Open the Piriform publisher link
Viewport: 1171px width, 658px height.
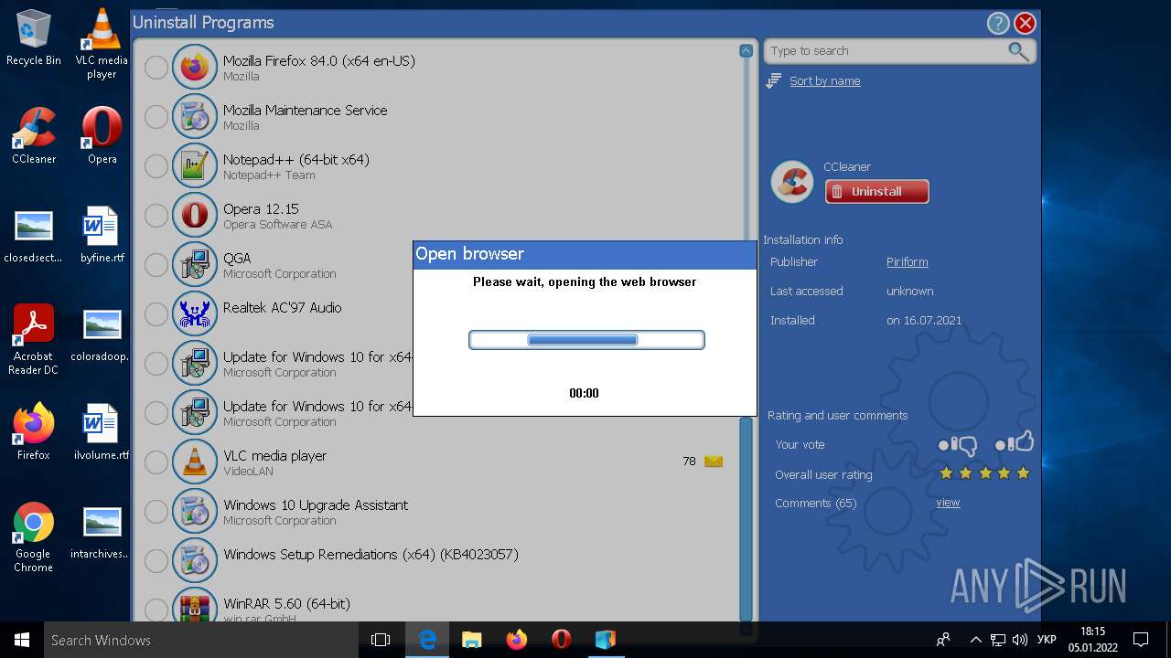908,262
